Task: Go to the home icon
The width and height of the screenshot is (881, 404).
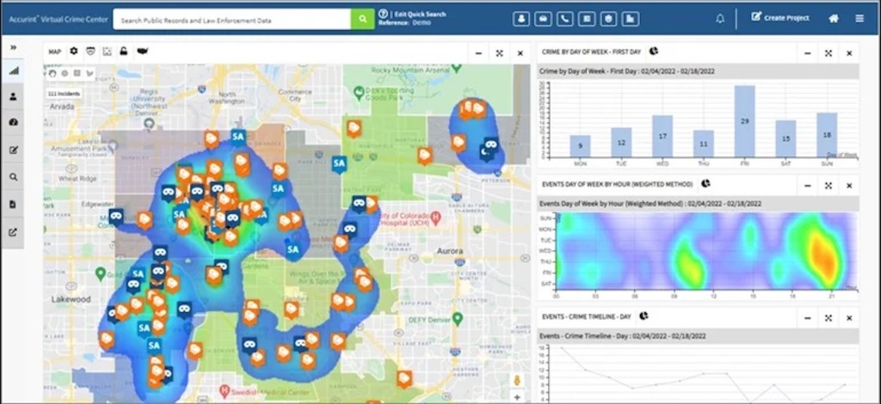Action: pos(834,18)
